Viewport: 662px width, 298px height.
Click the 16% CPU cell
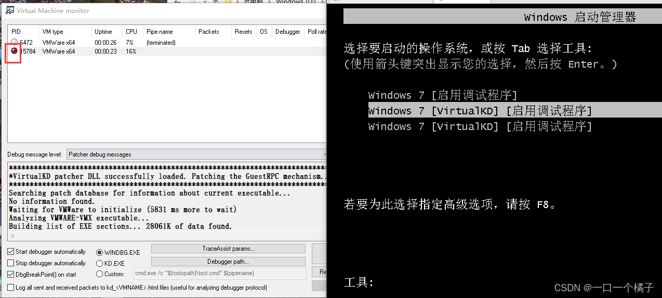pos(131,51)
